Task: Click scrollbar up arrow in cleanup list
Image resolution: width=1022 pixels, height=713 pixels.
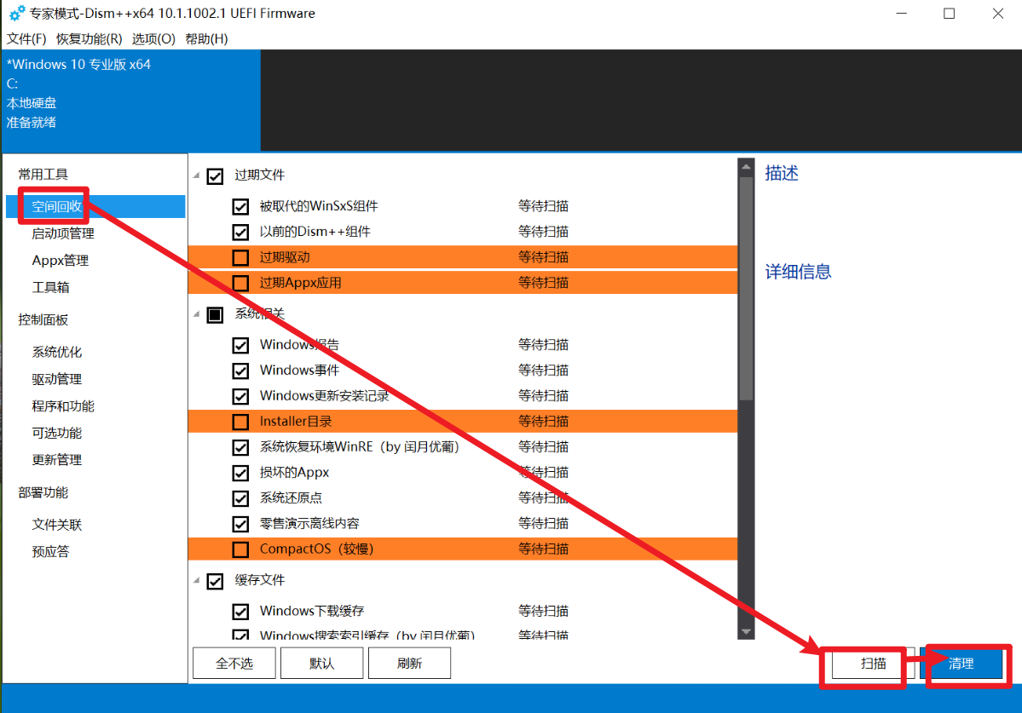Action: click(x=746, y=167)
